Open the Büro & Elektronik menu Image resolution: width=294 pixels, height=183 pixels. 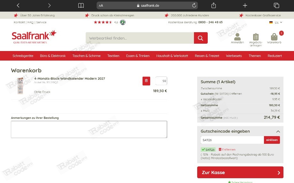coord(53,56)
